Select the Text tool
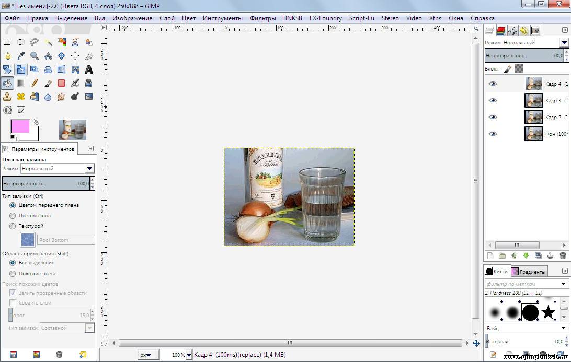This screenshot has width=571, height=362. pos(88,69)
